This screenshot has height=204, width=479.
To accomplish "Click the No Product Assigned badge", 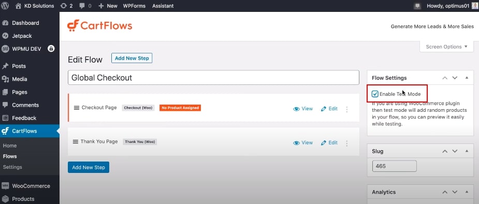I will click(x=180, y=108).
